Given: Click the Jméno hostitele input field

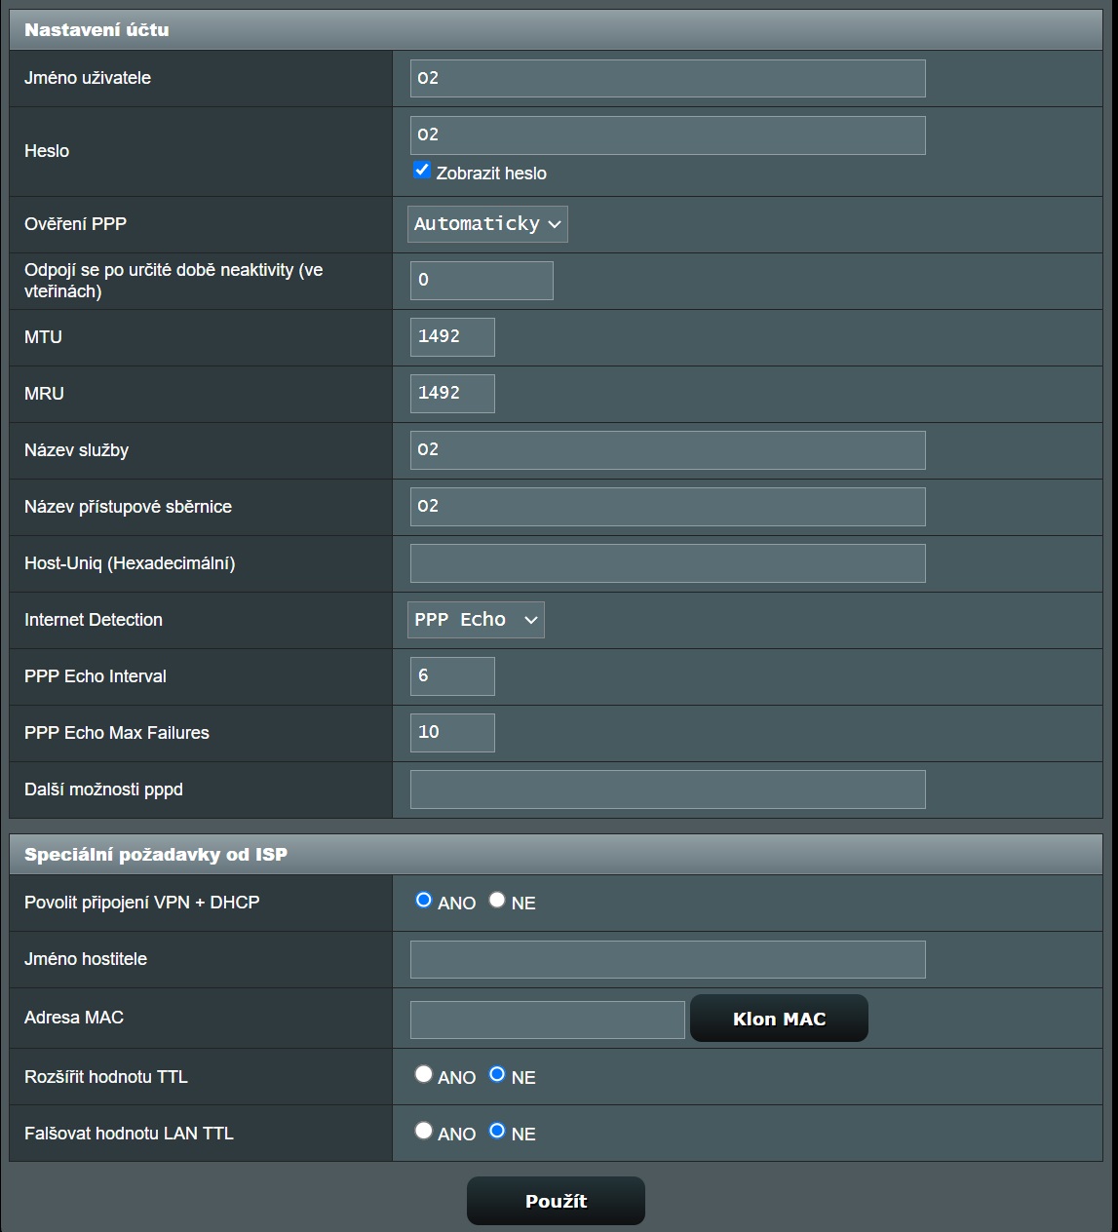Looking at the screenshot, I should point(668,959).
